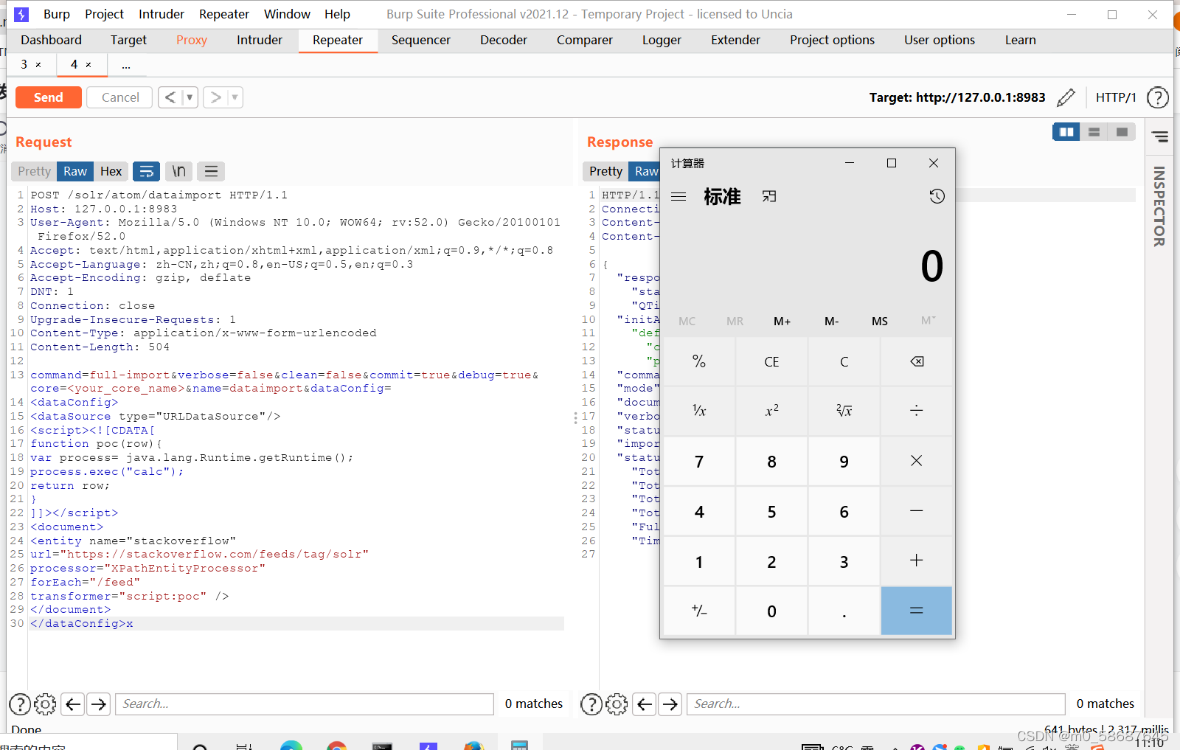Click the orange Send button
The width and height of the screenshot is (1180, 750).
pyautogui.click(x=49, y=97)
